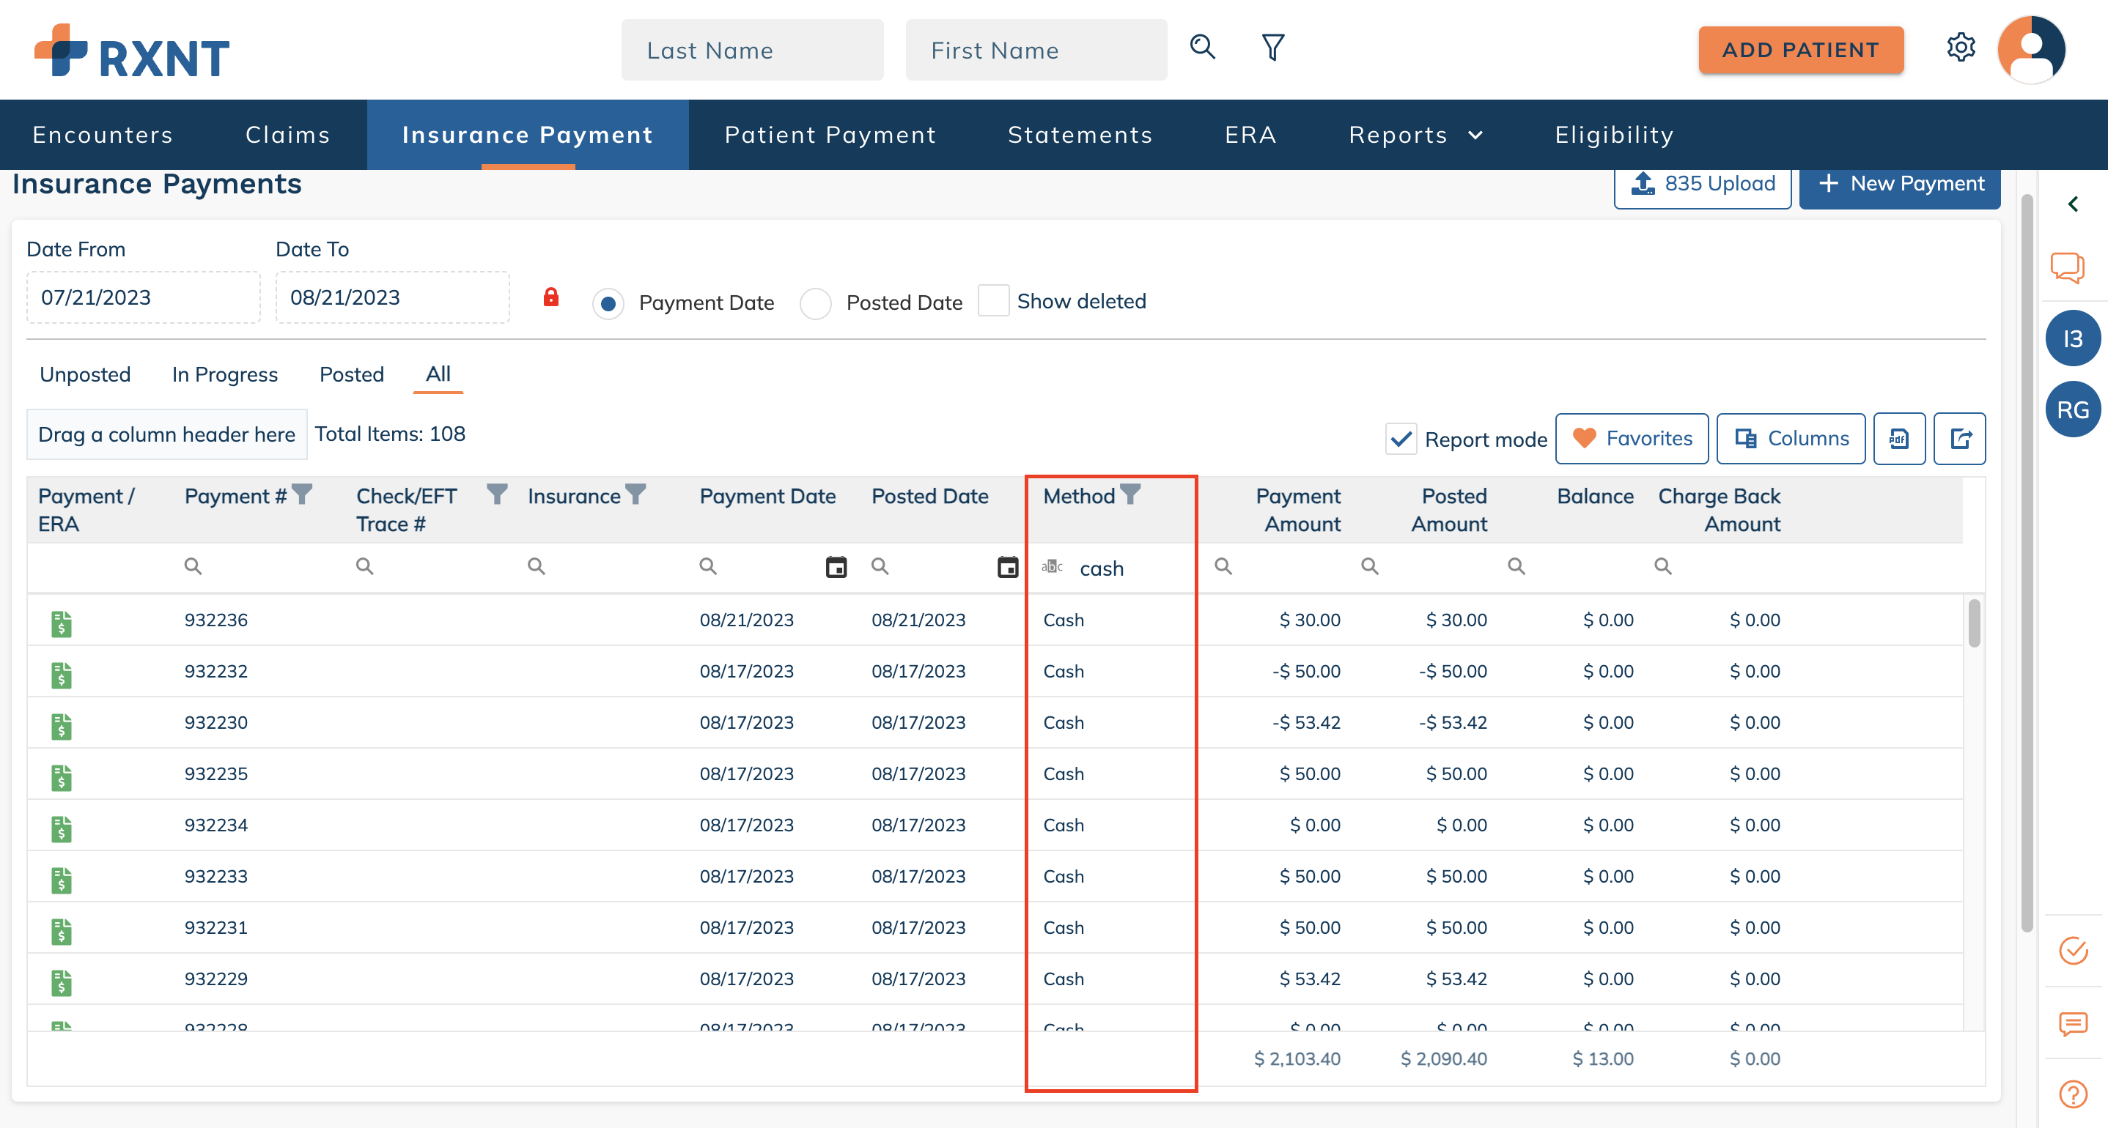Select payment number 932229 cell
The image size is (2108, 1128).
(216, 979)
